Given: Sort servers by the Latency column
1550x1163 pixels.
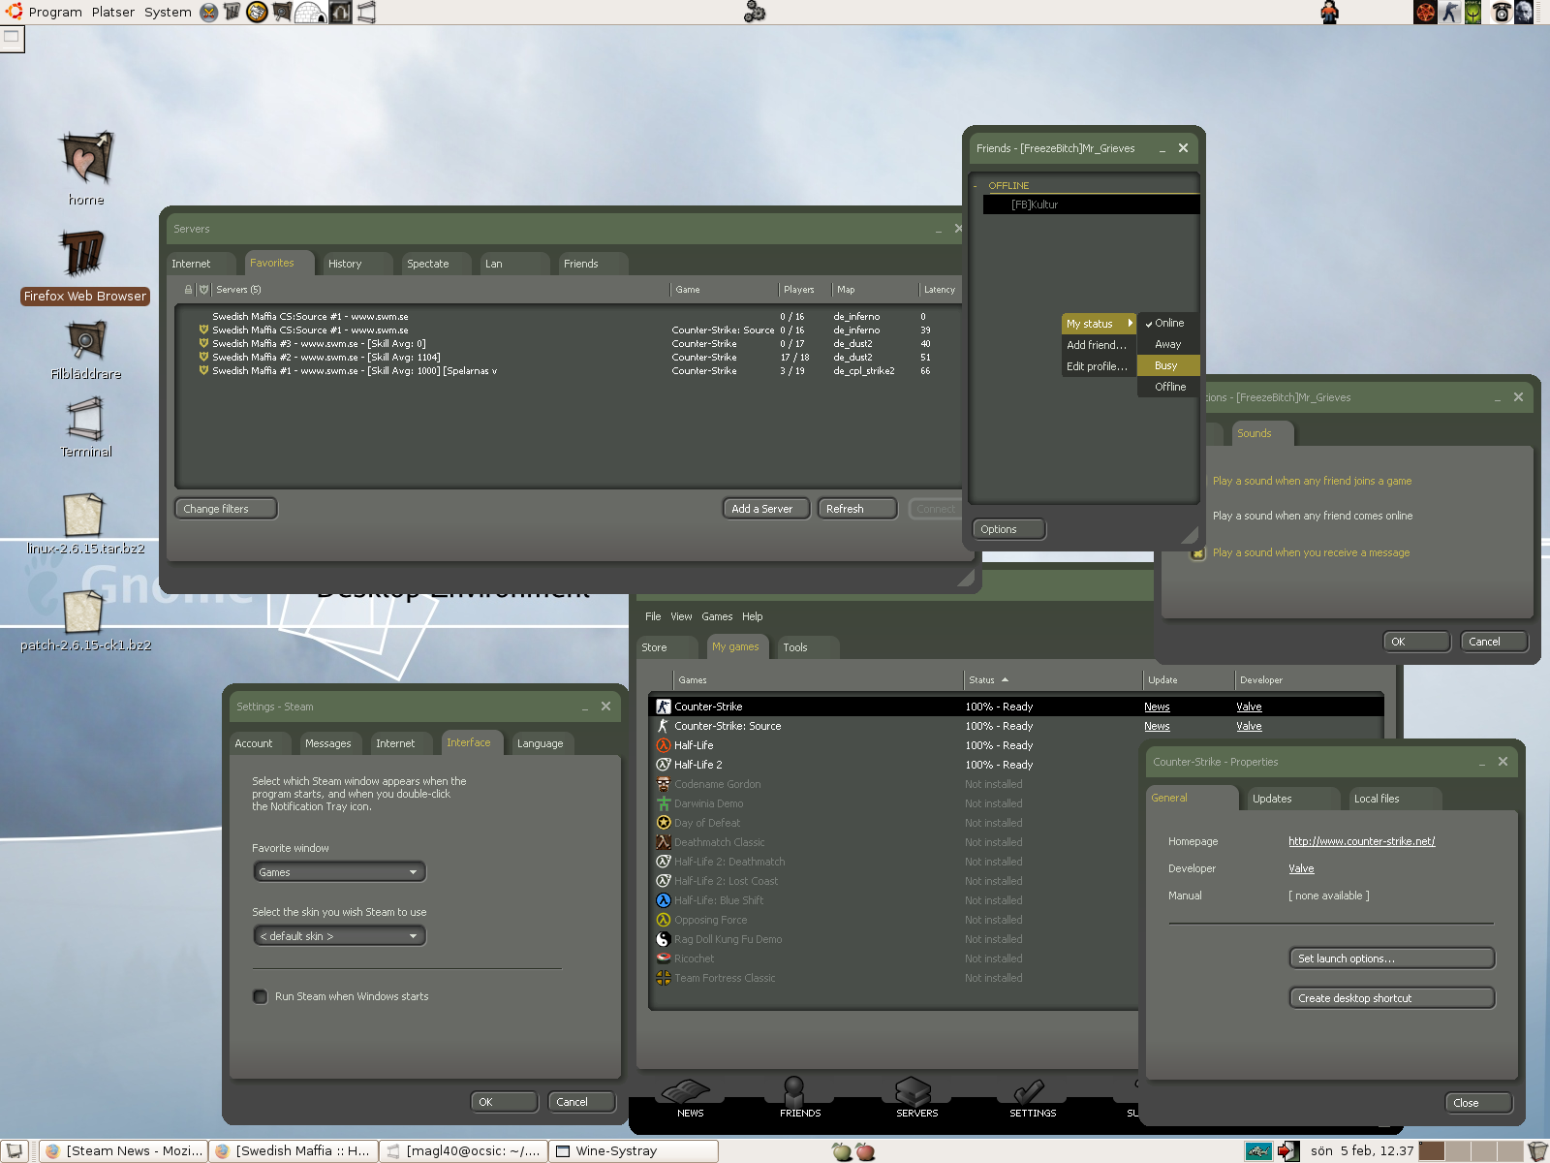Looking at the screenshot, I should click(x=939, y=290).
